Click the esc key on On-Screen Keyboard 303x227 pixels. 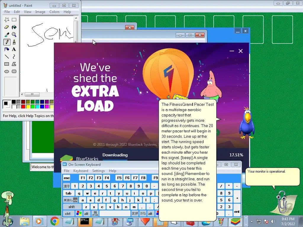[67, 178]
